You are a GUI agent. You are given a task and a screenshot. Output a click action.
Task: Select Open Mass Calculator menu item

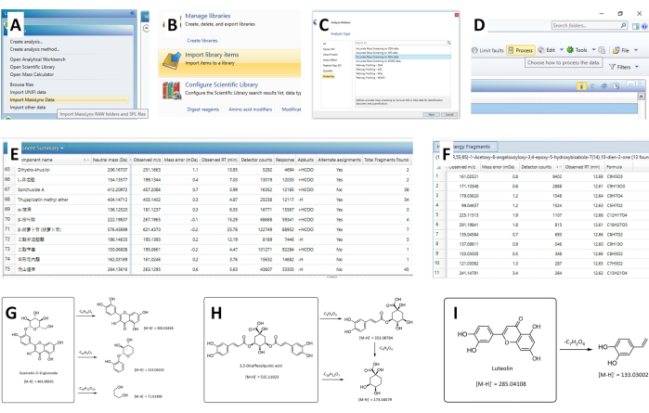32,74
